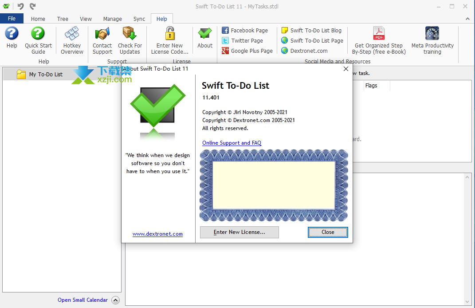
Task: Switch to the Sync tab
Action: [x=139, y=19]
